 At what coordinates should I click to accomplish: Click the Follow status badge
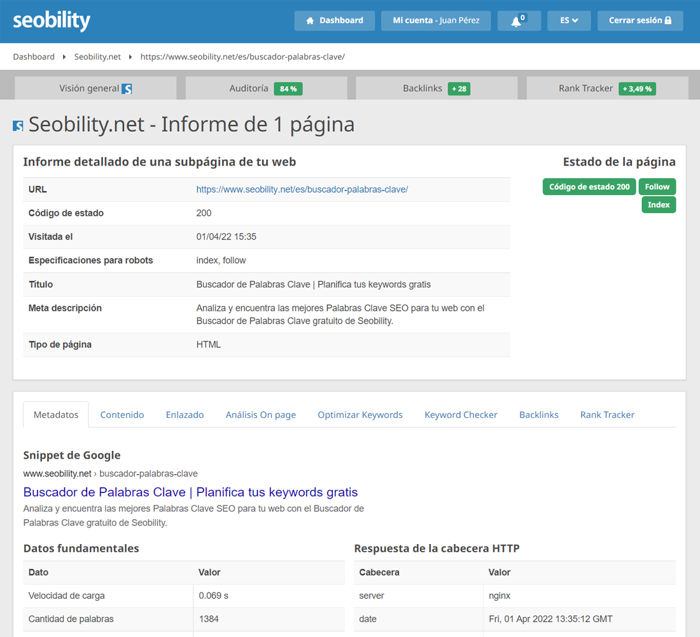(x=657, y=187)
